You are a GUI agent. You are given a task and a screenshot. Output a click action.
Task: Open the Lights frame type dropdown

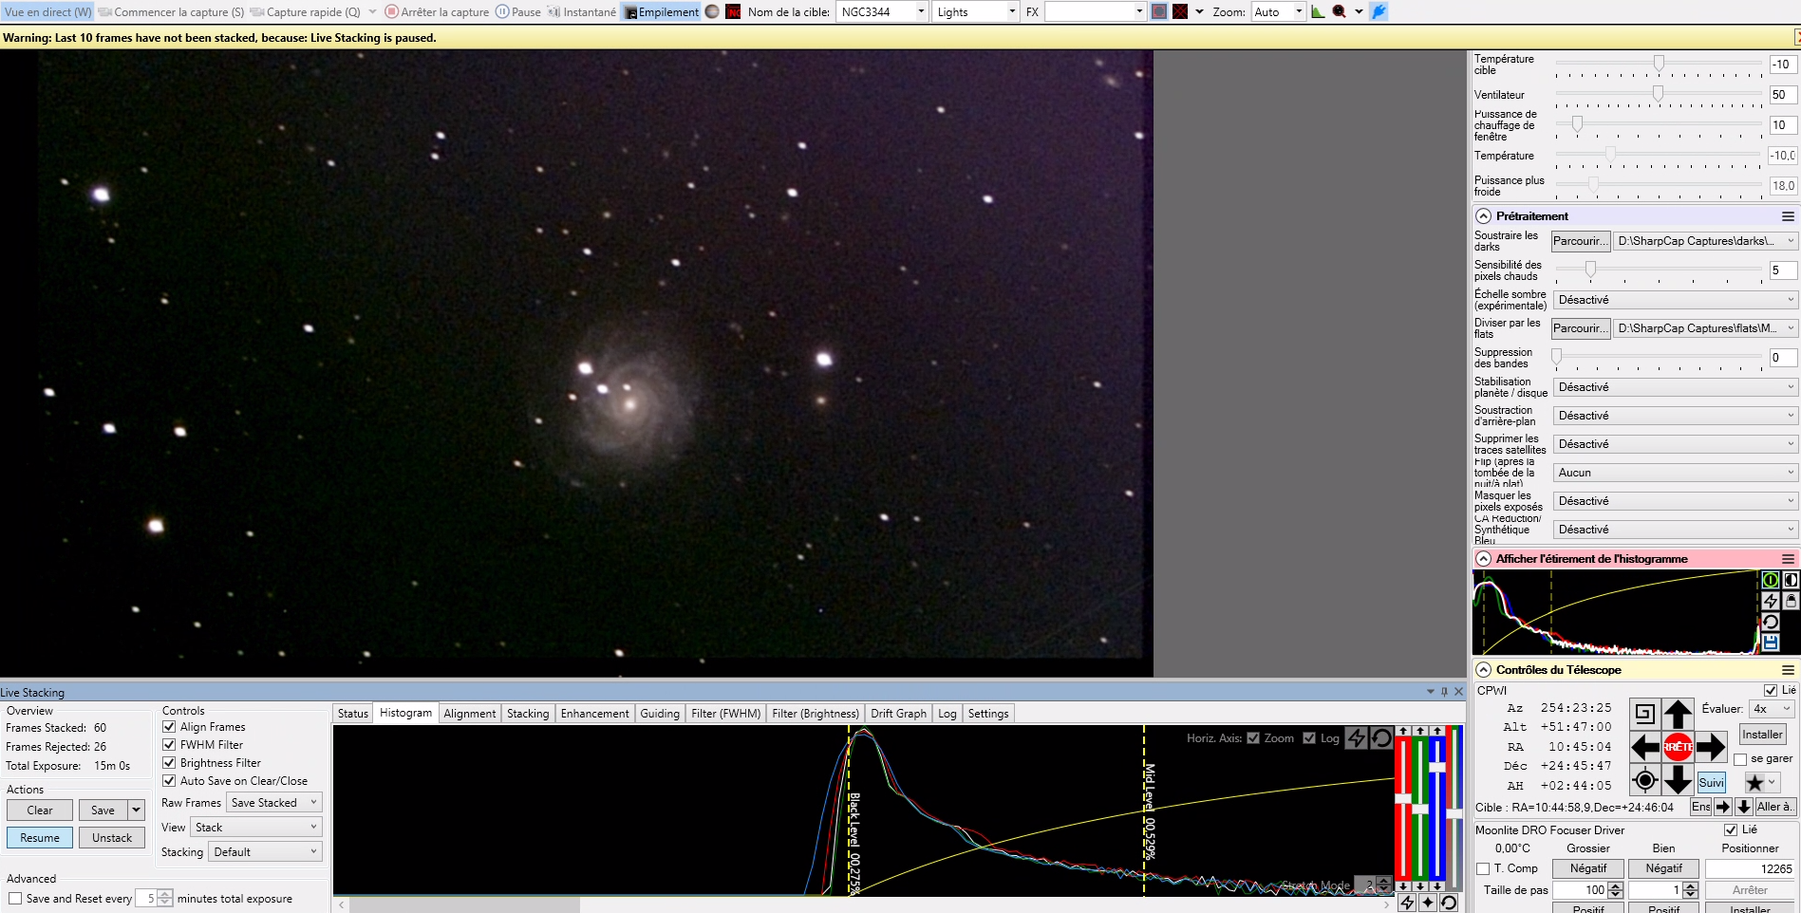[x=975, y=12]
